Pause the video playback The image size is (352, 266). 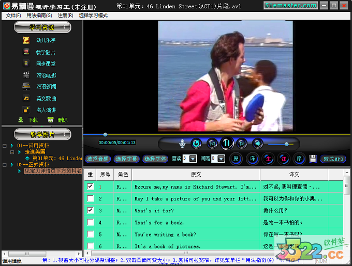227,143
